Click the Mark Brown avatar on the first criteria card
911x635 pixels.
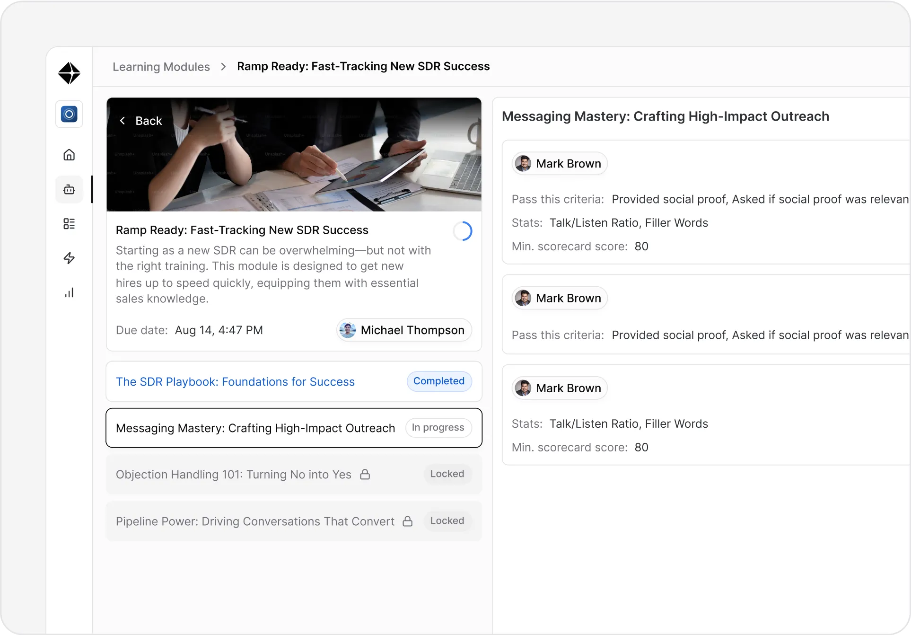tap(522, 163)
